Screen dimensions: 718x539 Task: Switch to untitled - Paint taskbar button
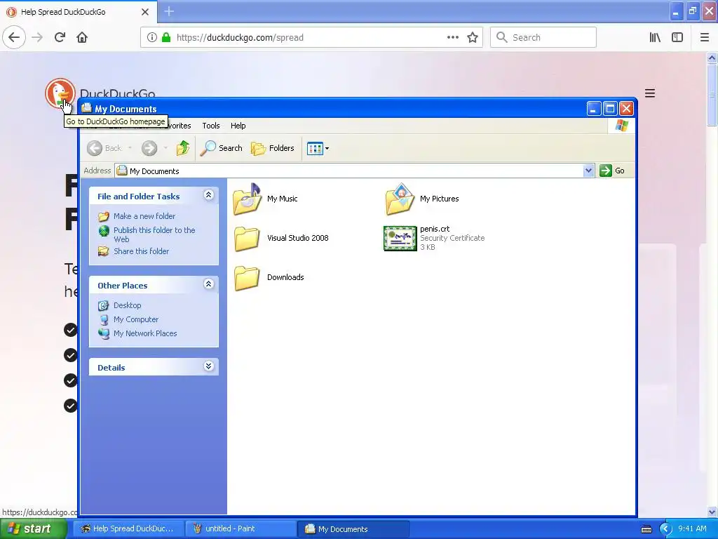coord(241,529)
